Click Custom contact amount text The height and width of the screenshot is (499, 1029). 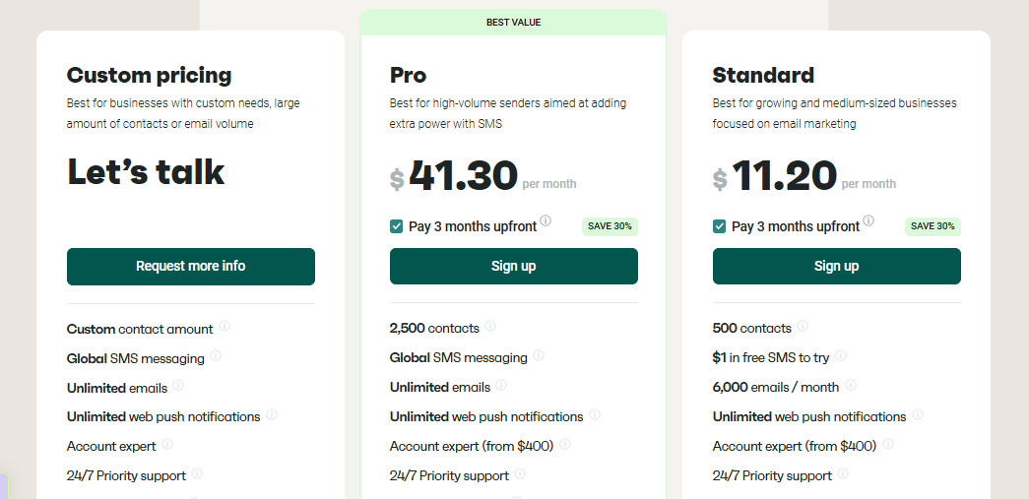click(x=140, y=329)
